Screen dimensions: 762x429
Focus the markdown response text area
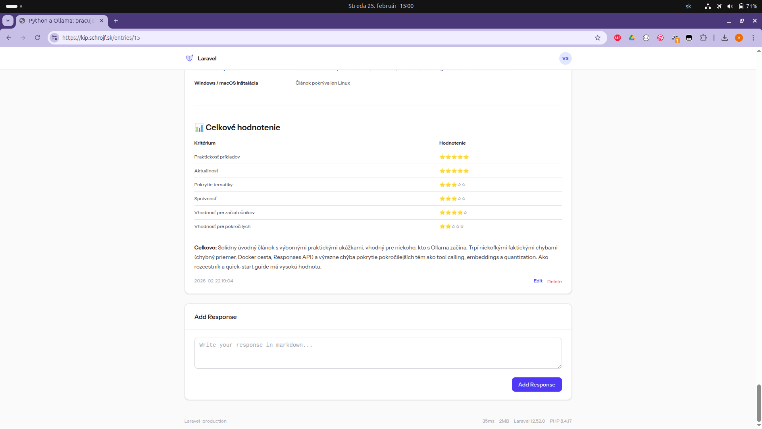tap(378, 353)
